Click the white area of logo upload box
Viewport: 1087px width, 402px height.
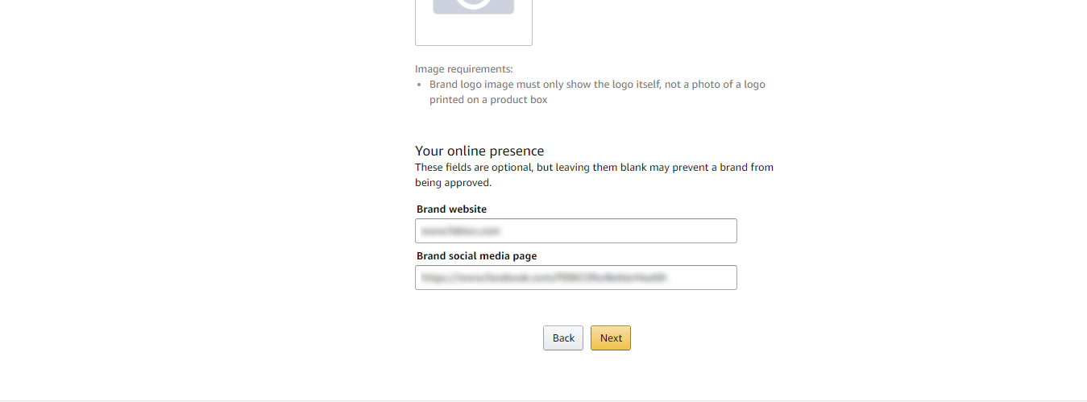pyautogui.click(x=474, y=31)
